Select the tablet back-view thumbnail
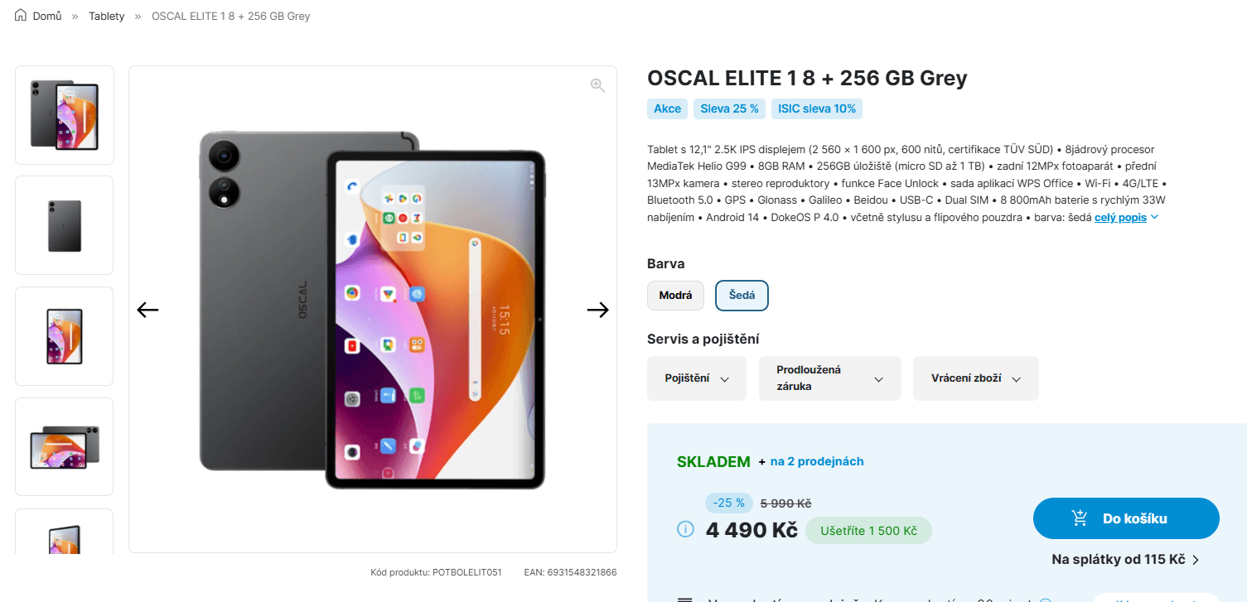The height and width of the screenshot is (602, 1247). [64, 224]
